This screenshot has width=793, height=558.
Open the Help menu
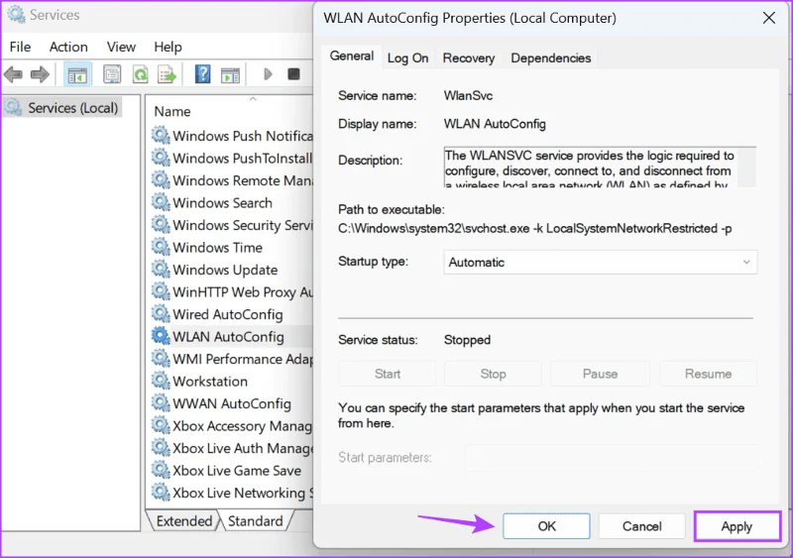pos(168,47)
